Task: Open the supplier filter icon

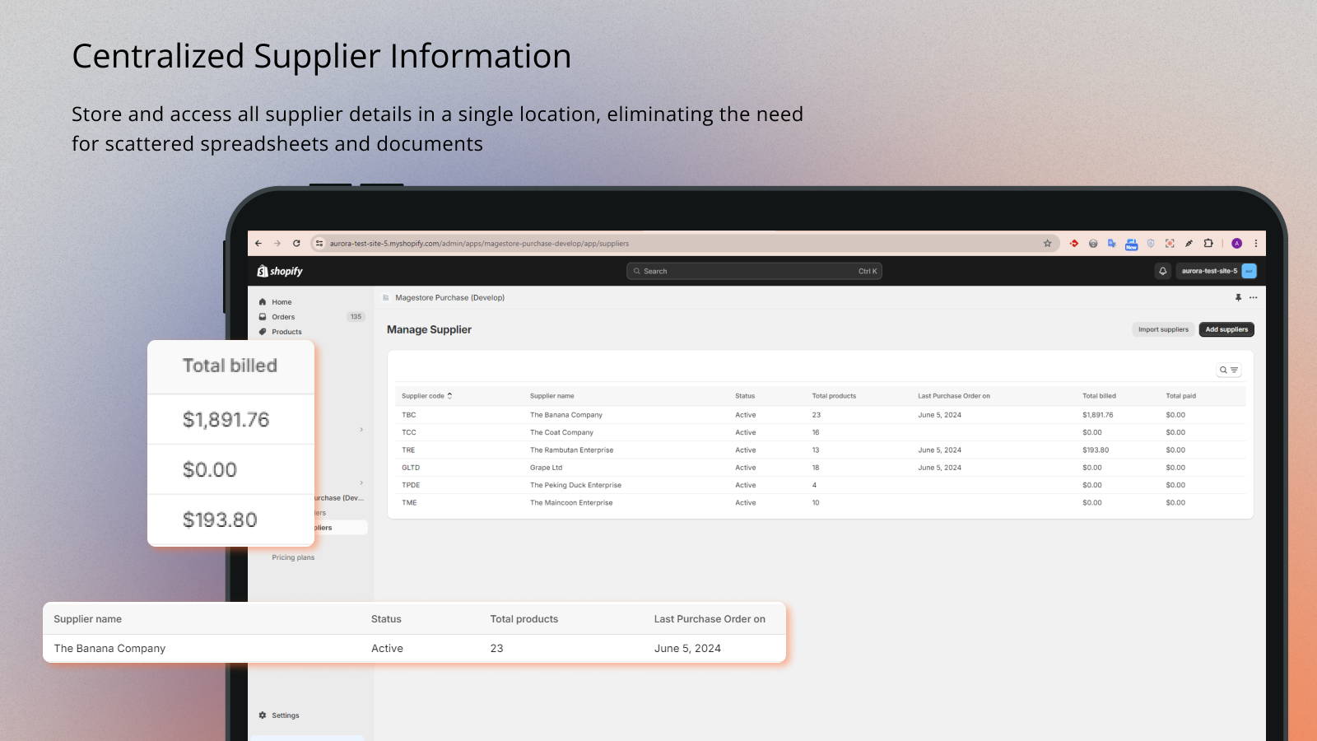Action: pos(1236,370)
